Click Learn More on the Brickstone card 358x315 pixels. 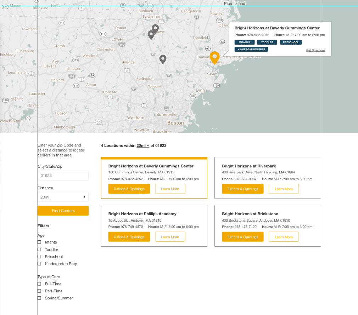pos(284,237)
